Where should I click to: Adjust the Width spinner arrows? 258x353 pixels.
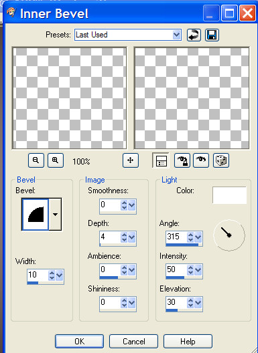click(x=52, y=275)
